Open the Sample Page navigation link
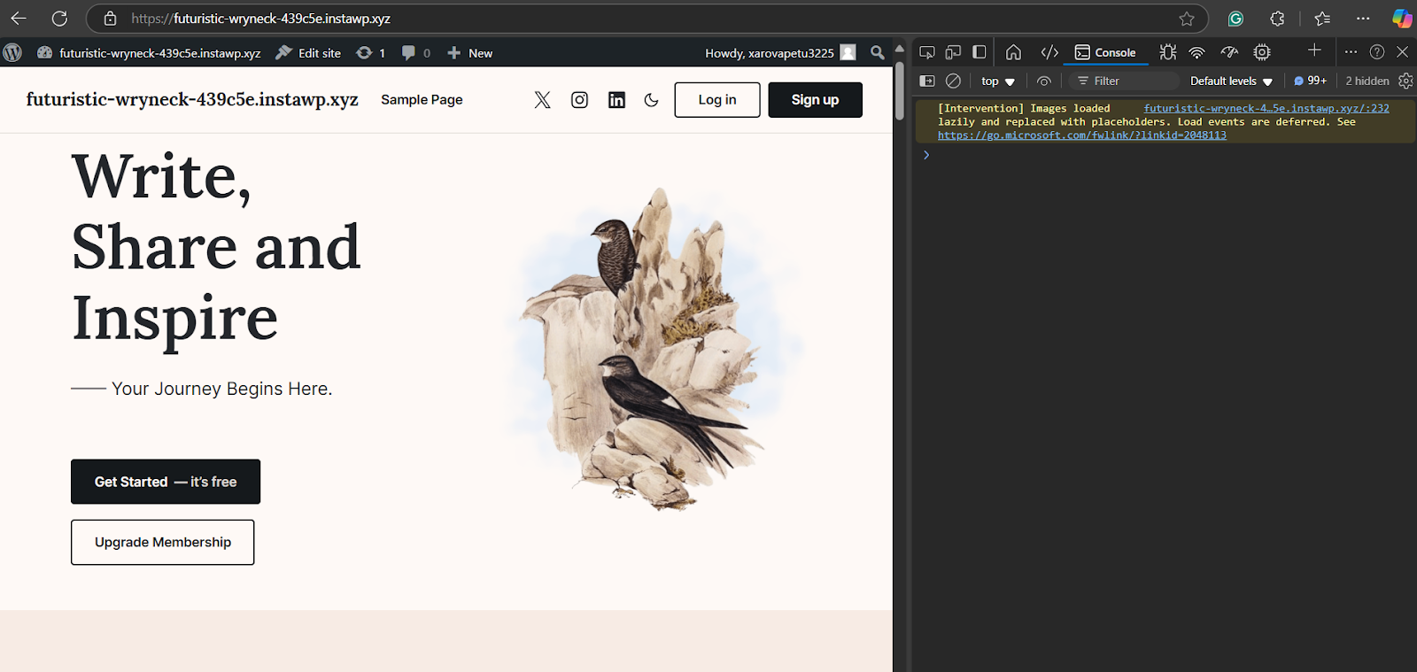 pyautogui.click(x=422, y=100)
